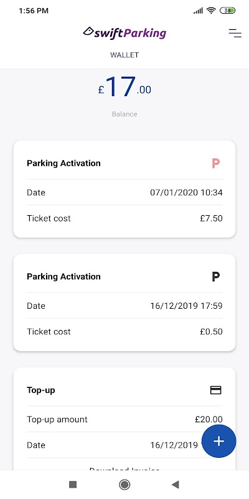
Task: Click the pink P parking icon
Action: tap(216, 163)
